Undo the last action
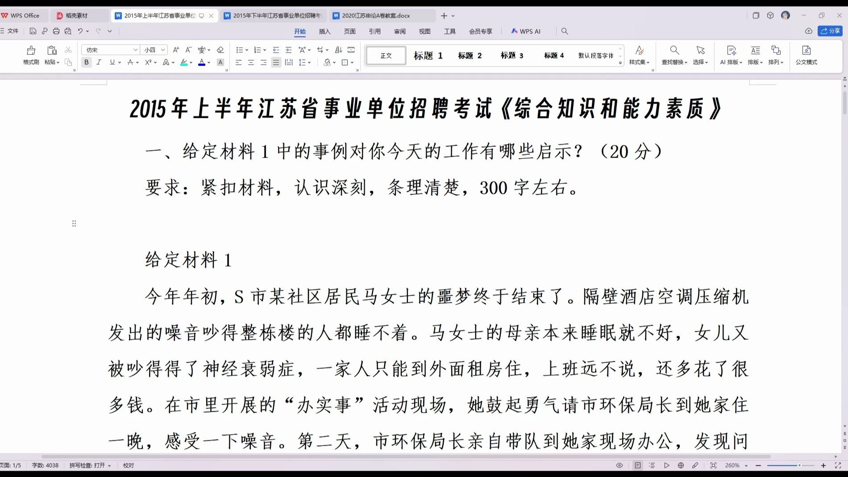 [80, 31]
